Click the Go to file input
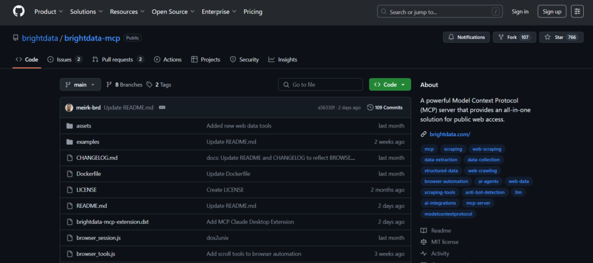This screenshot has height=263, width=593. (x=321, y=85)
